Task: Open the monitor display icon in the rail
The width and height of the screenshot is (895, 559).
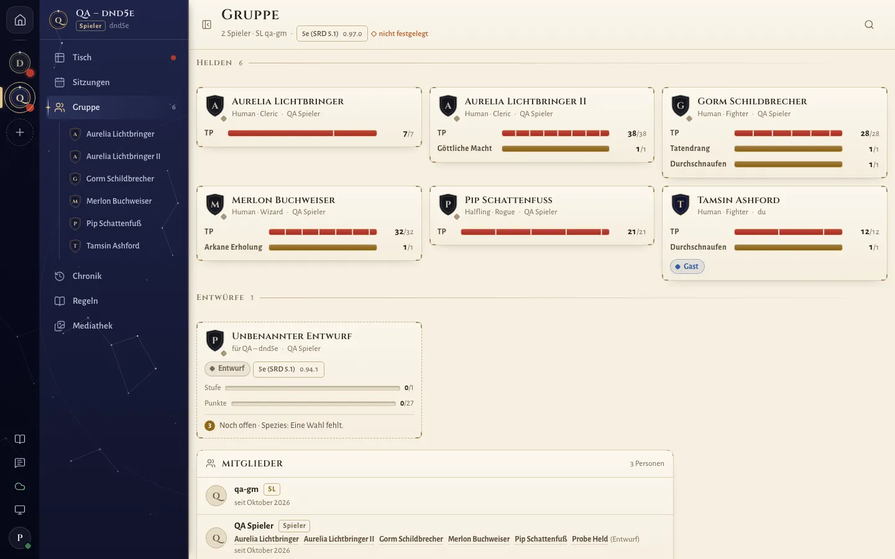Action: (x=20, y=510)
